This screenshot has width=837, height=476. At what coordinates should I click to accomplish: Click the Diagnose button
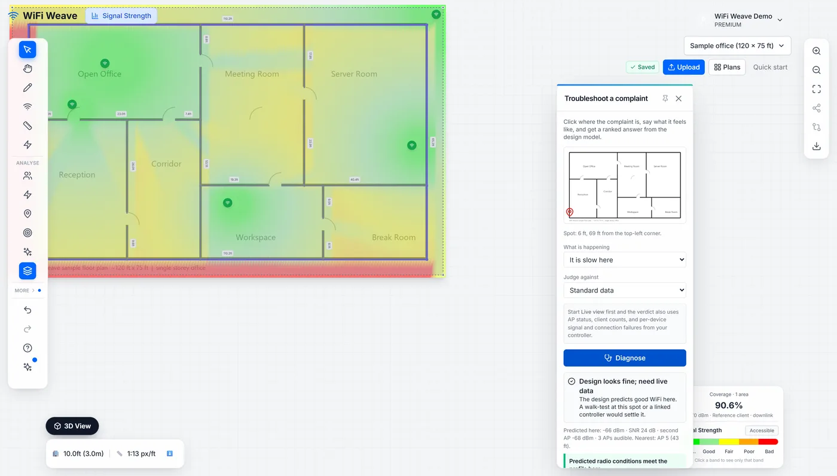pos(625,358)
